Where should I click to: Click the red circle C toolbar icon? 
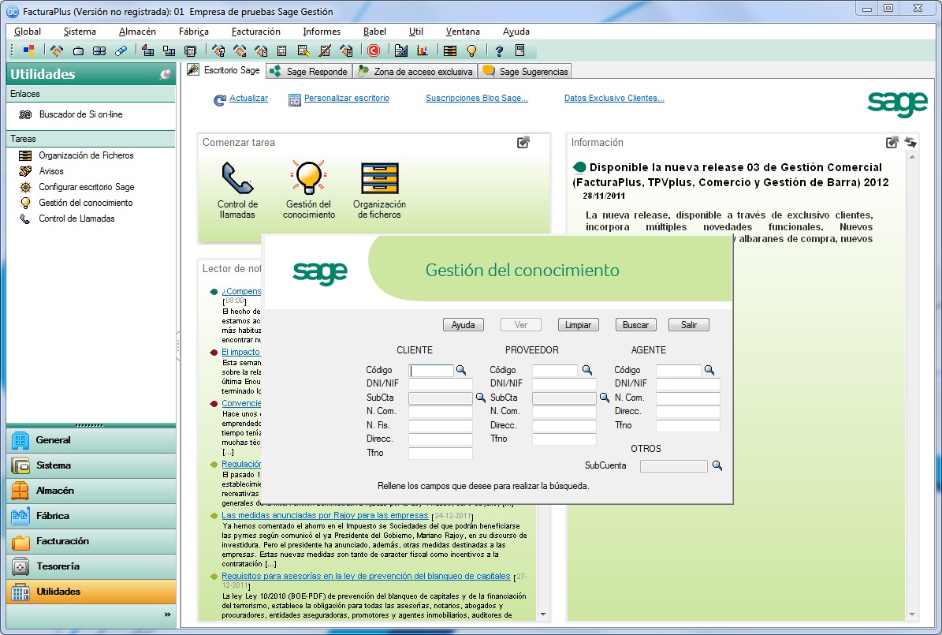coord(374,50)
